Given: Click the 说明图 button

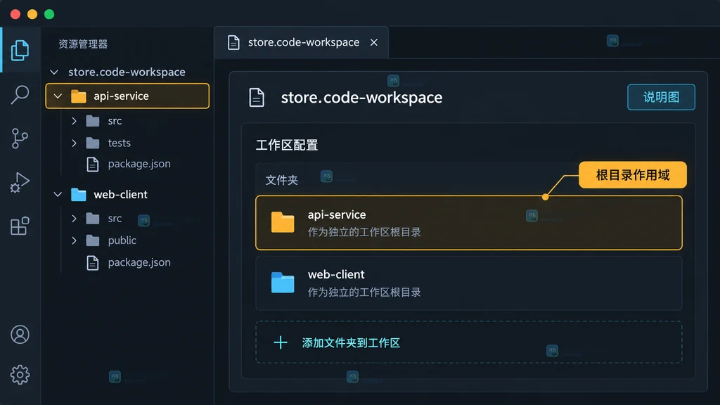Looking at the screenshot, I should (x=661, y=97).
